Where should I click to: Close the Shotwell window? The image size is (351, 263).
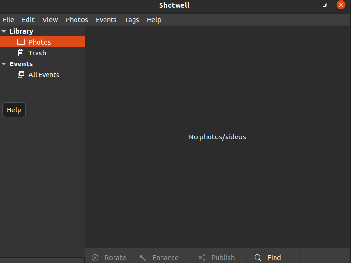[341, 5]
